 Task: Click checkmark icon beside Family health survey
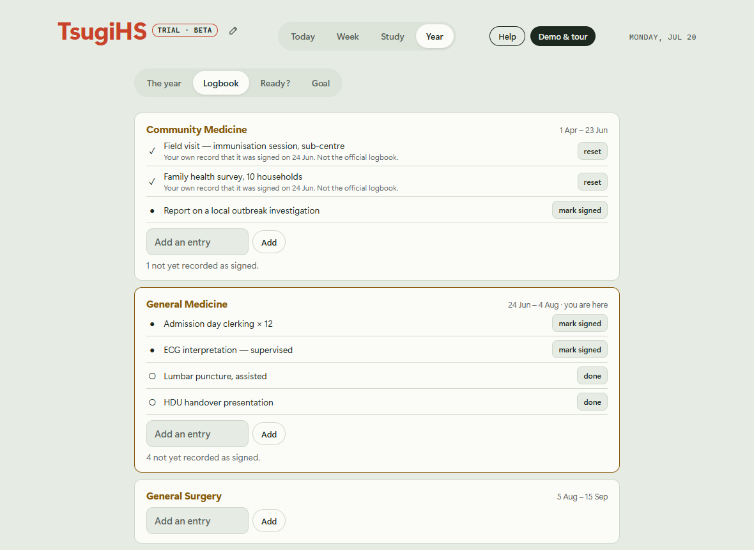pos(152,182)
